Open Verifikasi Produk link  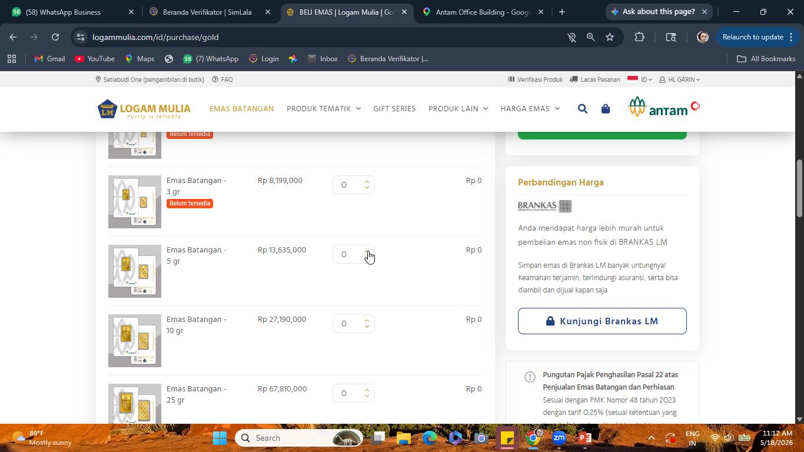click(x=535, y=79)
